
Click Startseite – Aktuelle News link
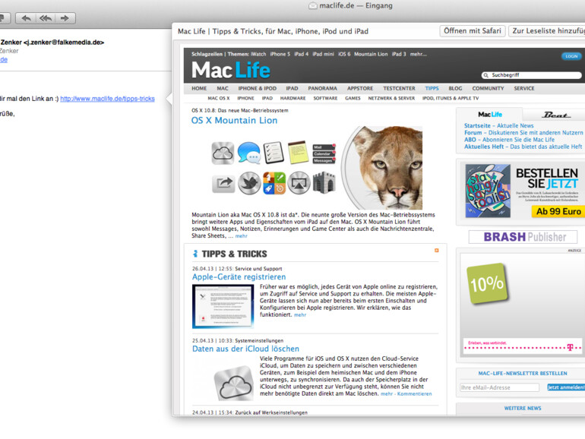499,125
